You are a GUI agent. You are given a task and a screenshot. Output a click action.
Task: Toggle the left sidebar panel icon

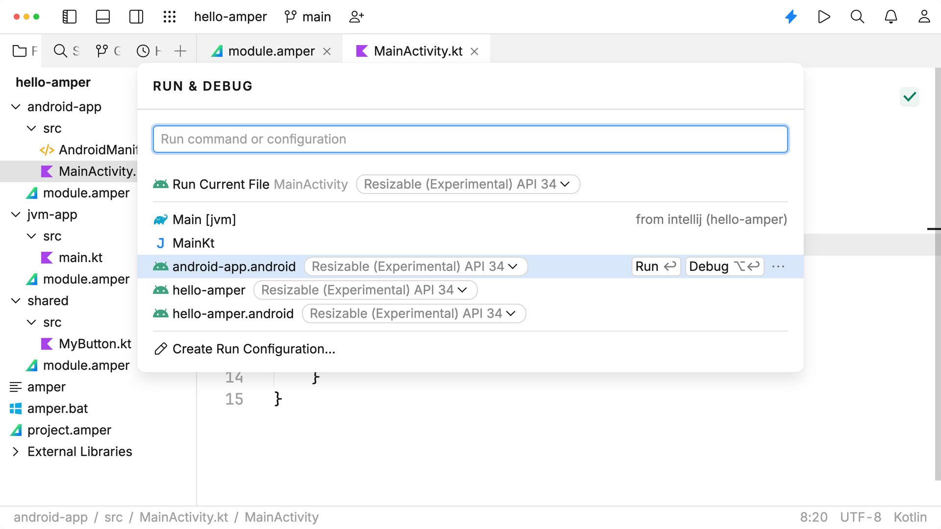point(70,17)
